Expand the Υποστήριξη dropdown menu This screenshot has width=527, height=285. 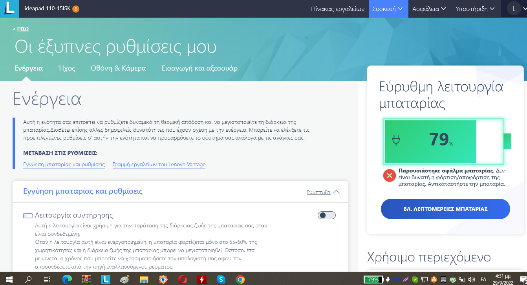(x=476, y=9)
